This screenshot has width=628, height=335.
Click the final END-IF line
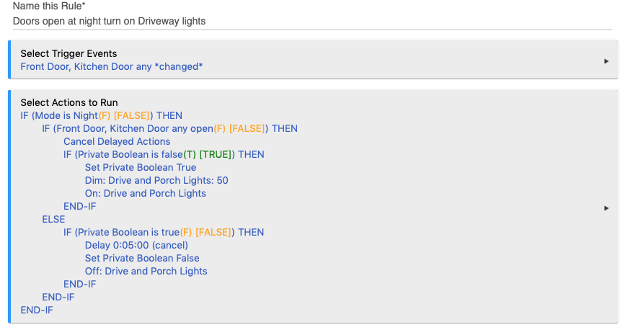point(37,311)
